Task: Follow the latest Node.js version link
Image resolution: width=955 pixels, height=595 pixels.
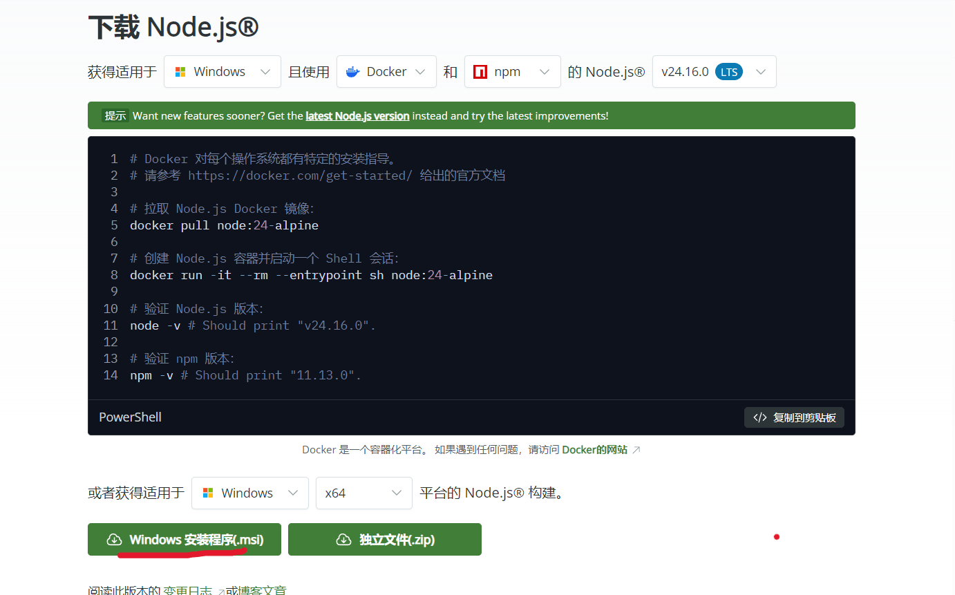Action: (357, 116)
